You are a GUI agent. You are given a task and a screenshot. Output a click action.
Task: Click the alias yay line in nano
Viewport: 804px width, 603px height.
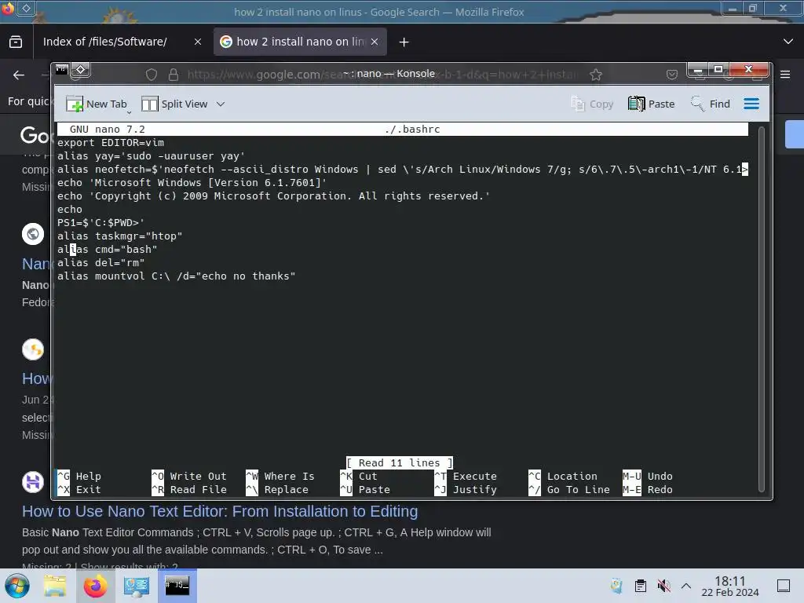152,156
